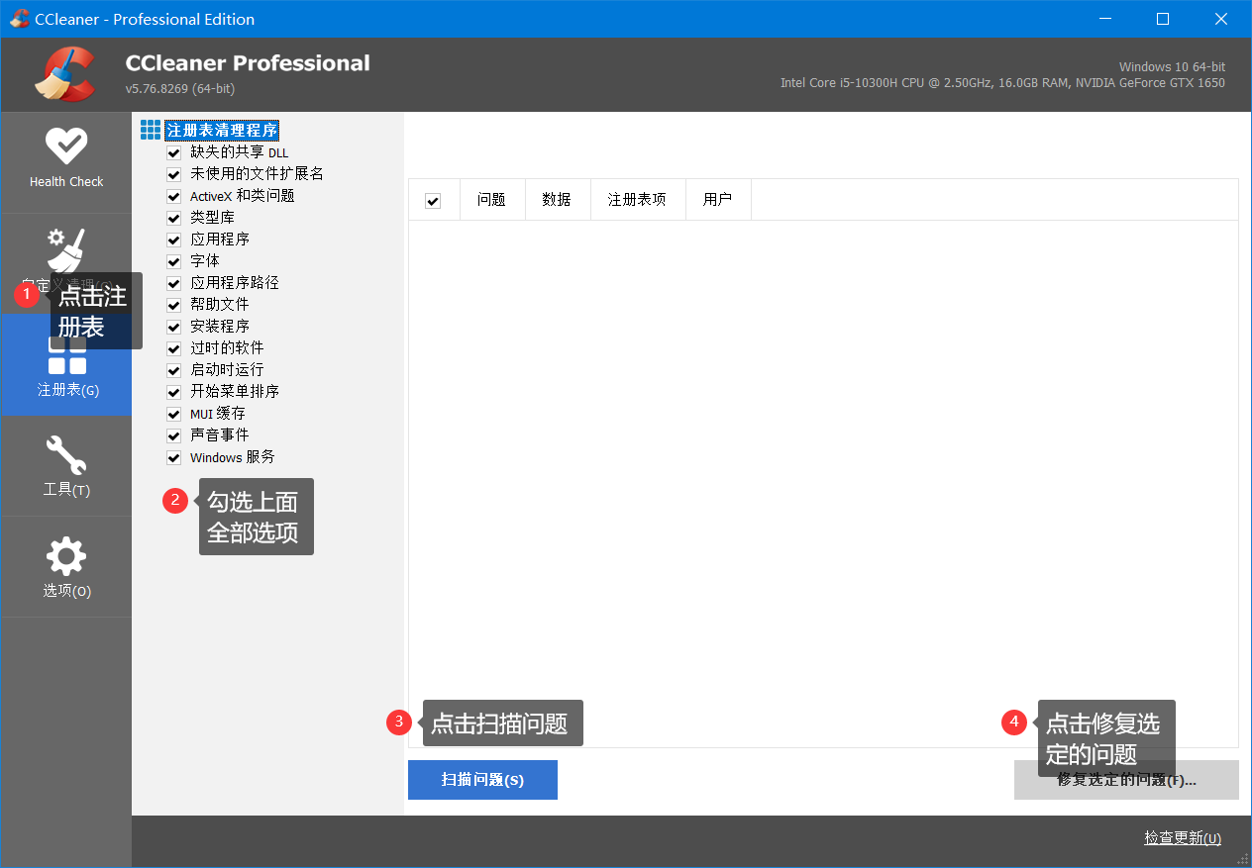The height and width of the screenshot is (868, 1252).
Task: Click the Health Check label text
Action: tap(66, 181)
